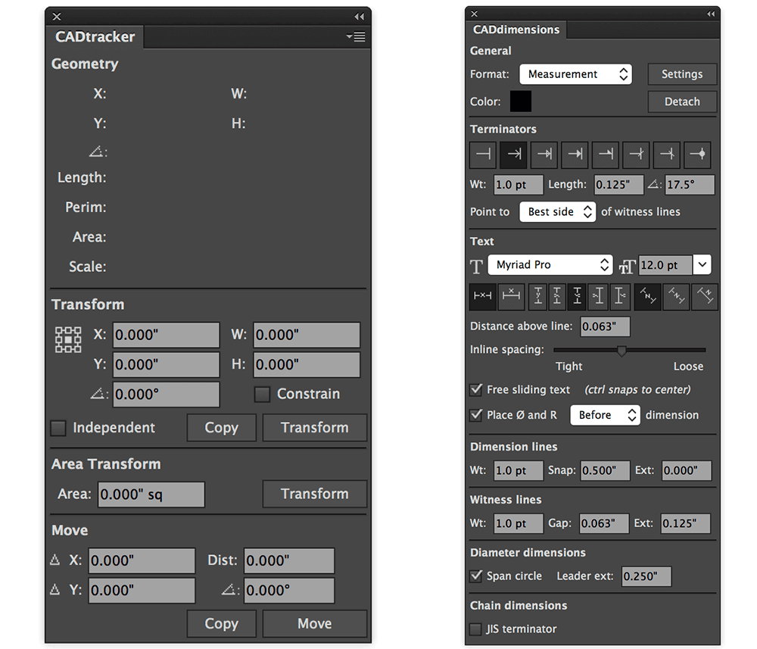Place dimension text above the line
Image resolution: width=757 pixels, height=649 pixels.
pos(512,296)
